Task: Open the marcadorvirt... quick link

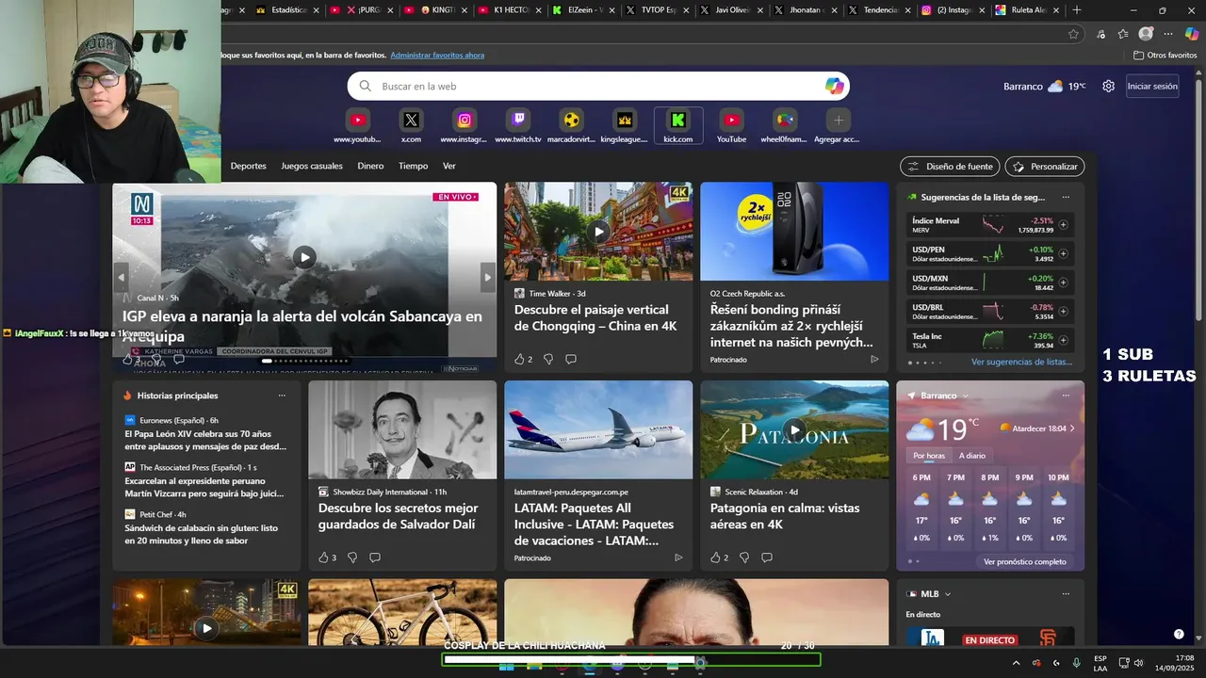Action: point(571,126)
